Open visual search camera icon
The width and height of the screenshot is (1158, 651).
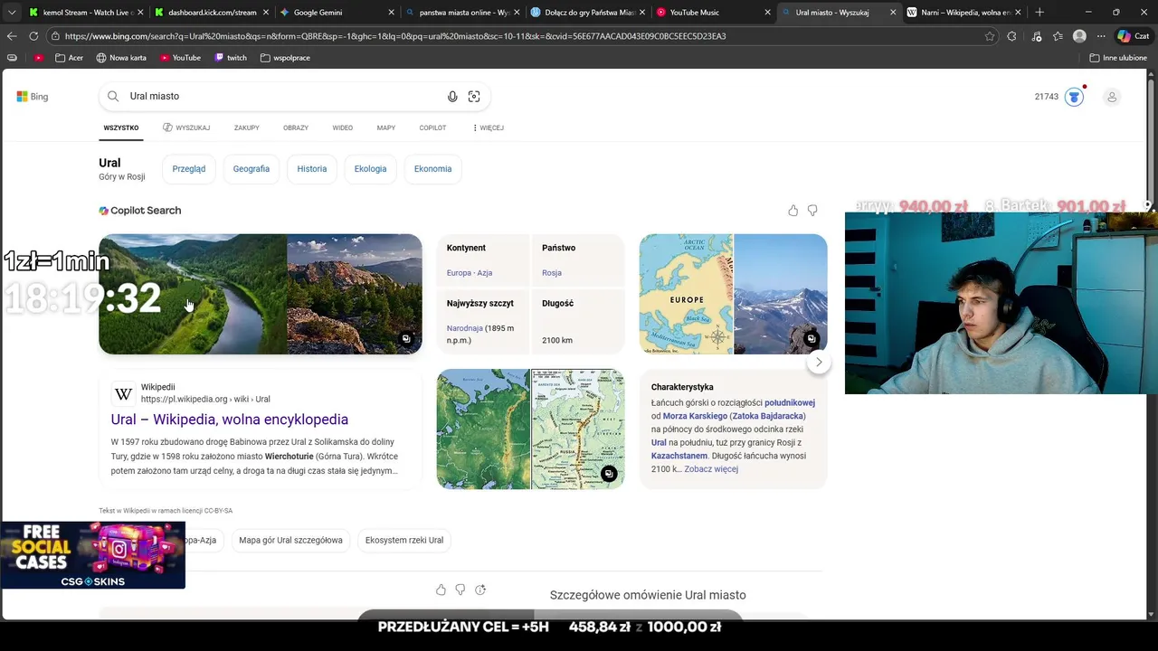point(474,97)
